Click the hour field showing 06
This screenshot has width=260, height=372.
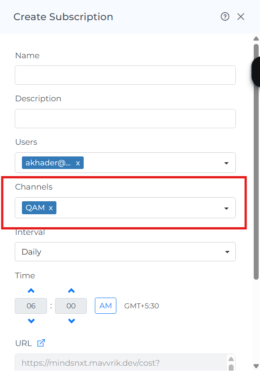pyautogui.click(x=31, y=306)
